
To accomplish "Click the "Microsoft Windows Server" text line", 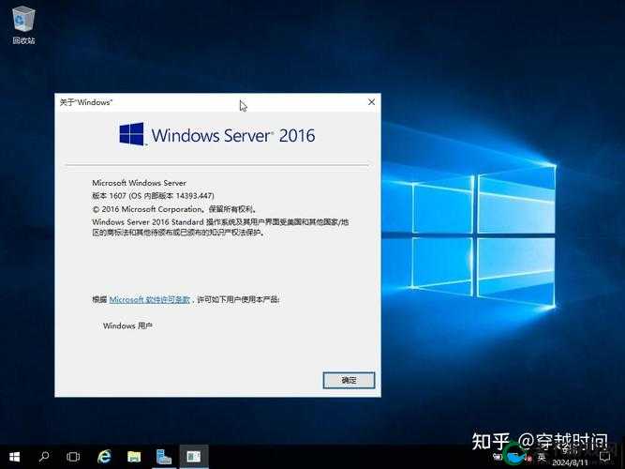I will [x=139, y=183].
